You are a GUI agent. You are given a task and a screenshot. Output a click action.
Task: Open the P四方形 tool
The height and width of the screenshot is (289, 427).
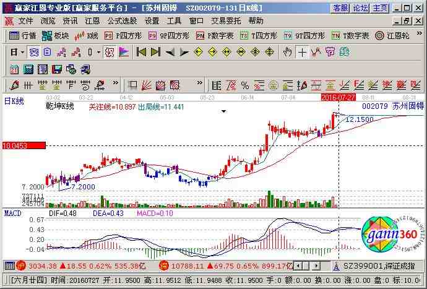tap(123, 36)
